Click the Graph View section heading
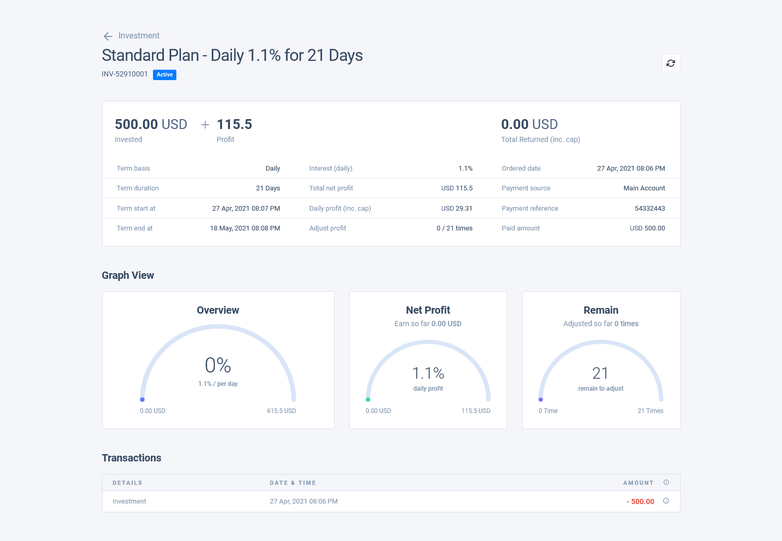Image resolution: width=782 pixels, height=541 pixels. (128, 275)
